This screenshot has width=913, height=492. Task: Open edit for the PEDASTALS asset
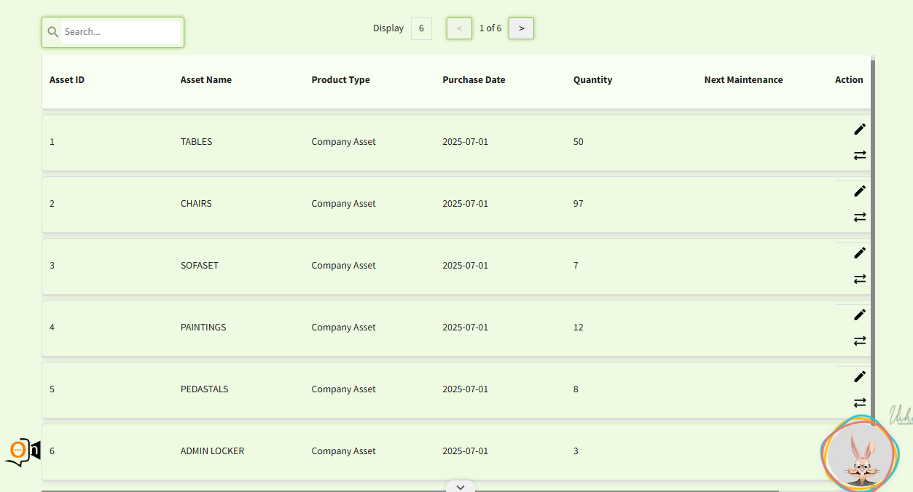[860, 376]
